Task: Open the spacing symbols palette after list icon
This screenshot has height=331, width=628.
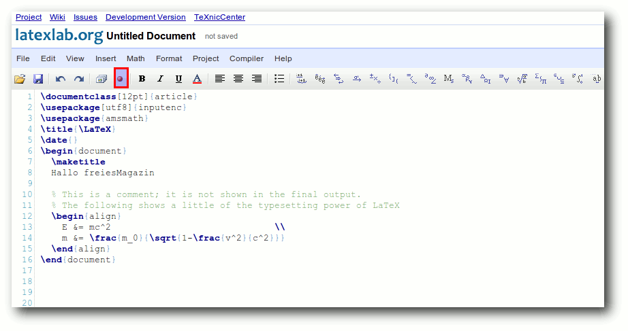Action: (x=301, y=79)
